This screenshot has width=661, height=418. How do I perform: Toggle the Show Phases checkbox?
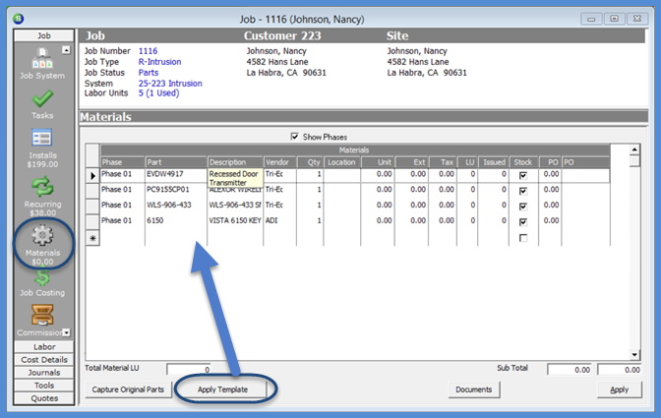coord(295,137)
